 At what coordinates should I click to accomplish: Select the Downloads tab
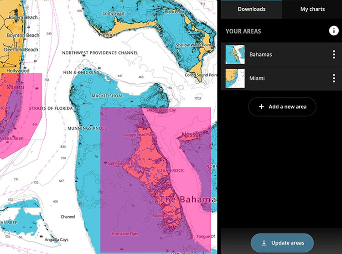tap(252, 9)
